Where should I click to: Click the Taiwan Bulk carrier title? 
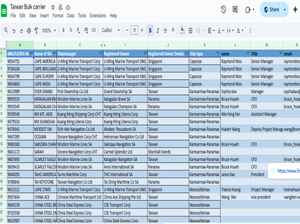[x=28, y=7]
